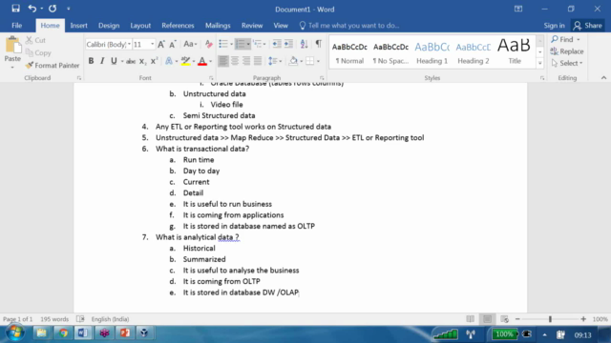Viewport: 611px width, 343px height.
Task: Align text to the left
Action: (x=223, y=61)
